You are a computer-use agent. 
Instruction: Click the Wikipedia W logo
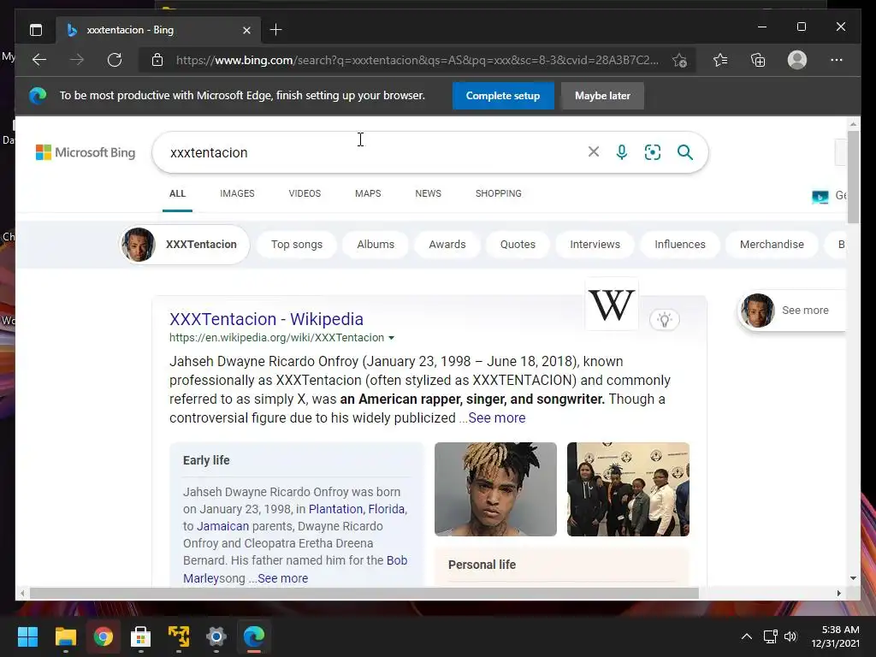(x=611, y=305)
